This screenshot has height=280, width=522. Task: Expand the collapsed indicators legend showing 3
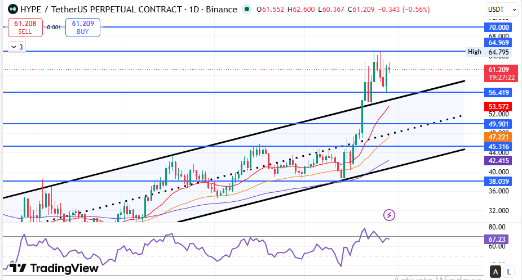click(x=17, y=47)
